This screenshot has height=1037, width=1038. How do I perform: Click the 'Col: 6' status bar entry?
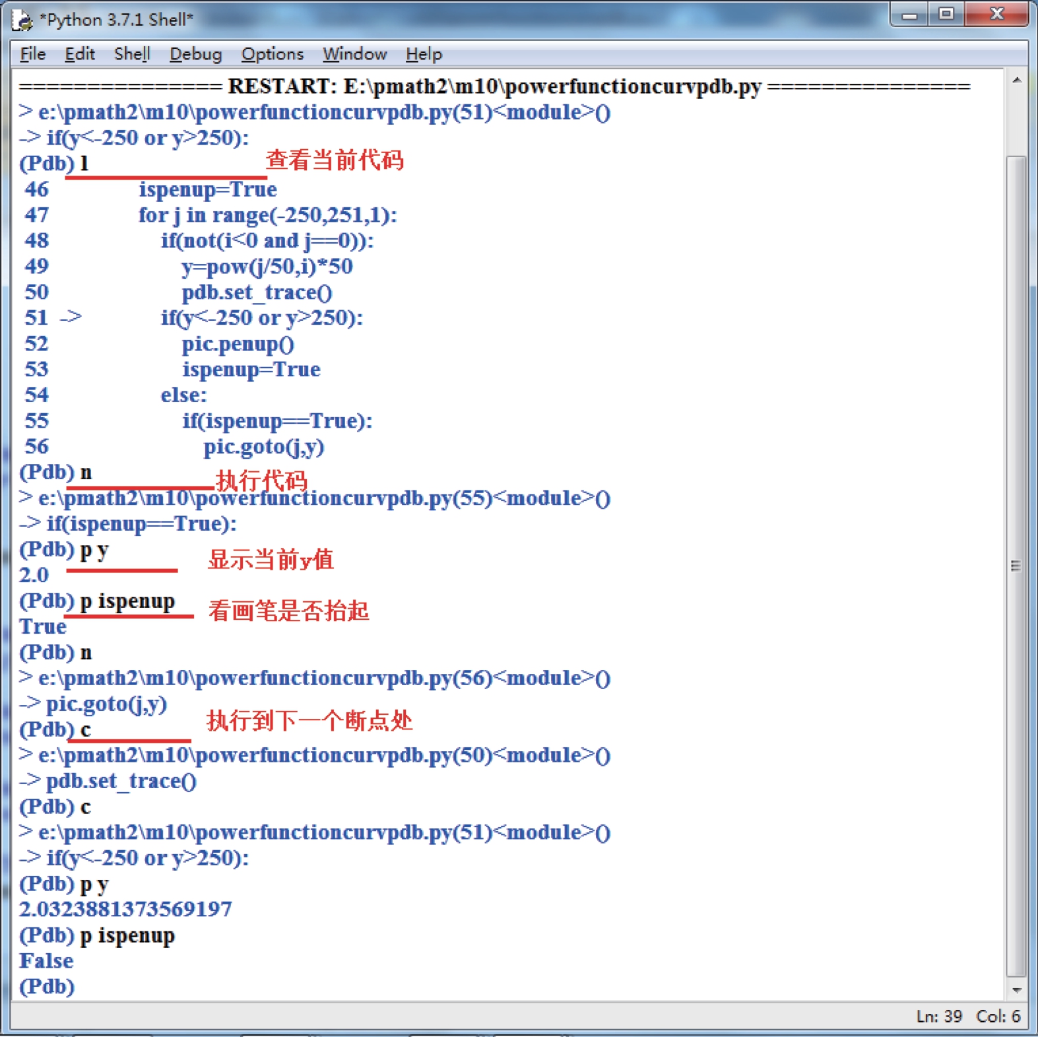pyautogui.click(x=998, y=1017)
